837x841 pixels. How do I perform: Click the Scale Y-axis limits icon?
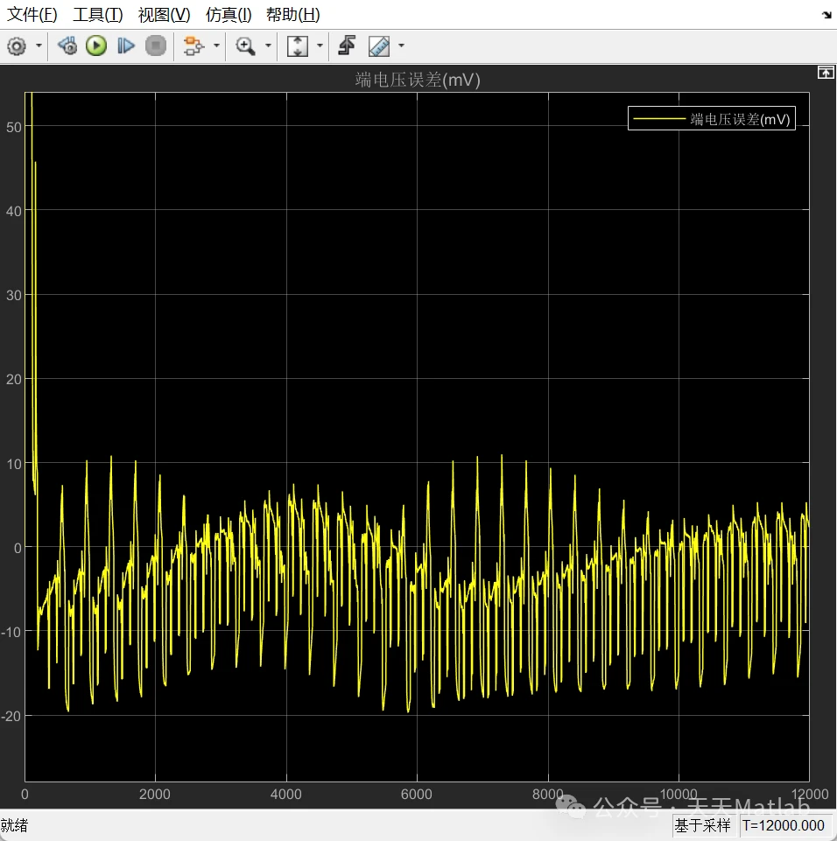pos(298,46)
